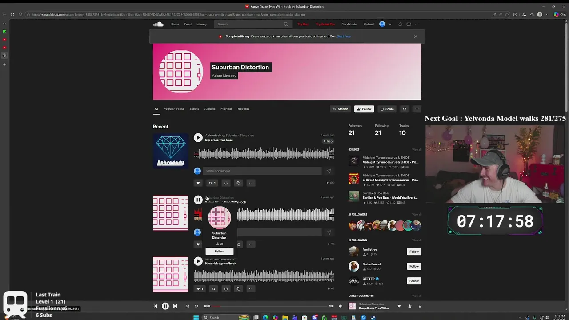This screenshot has height=320, width=569.
Task: View all 21 followers
Action: 417,215
